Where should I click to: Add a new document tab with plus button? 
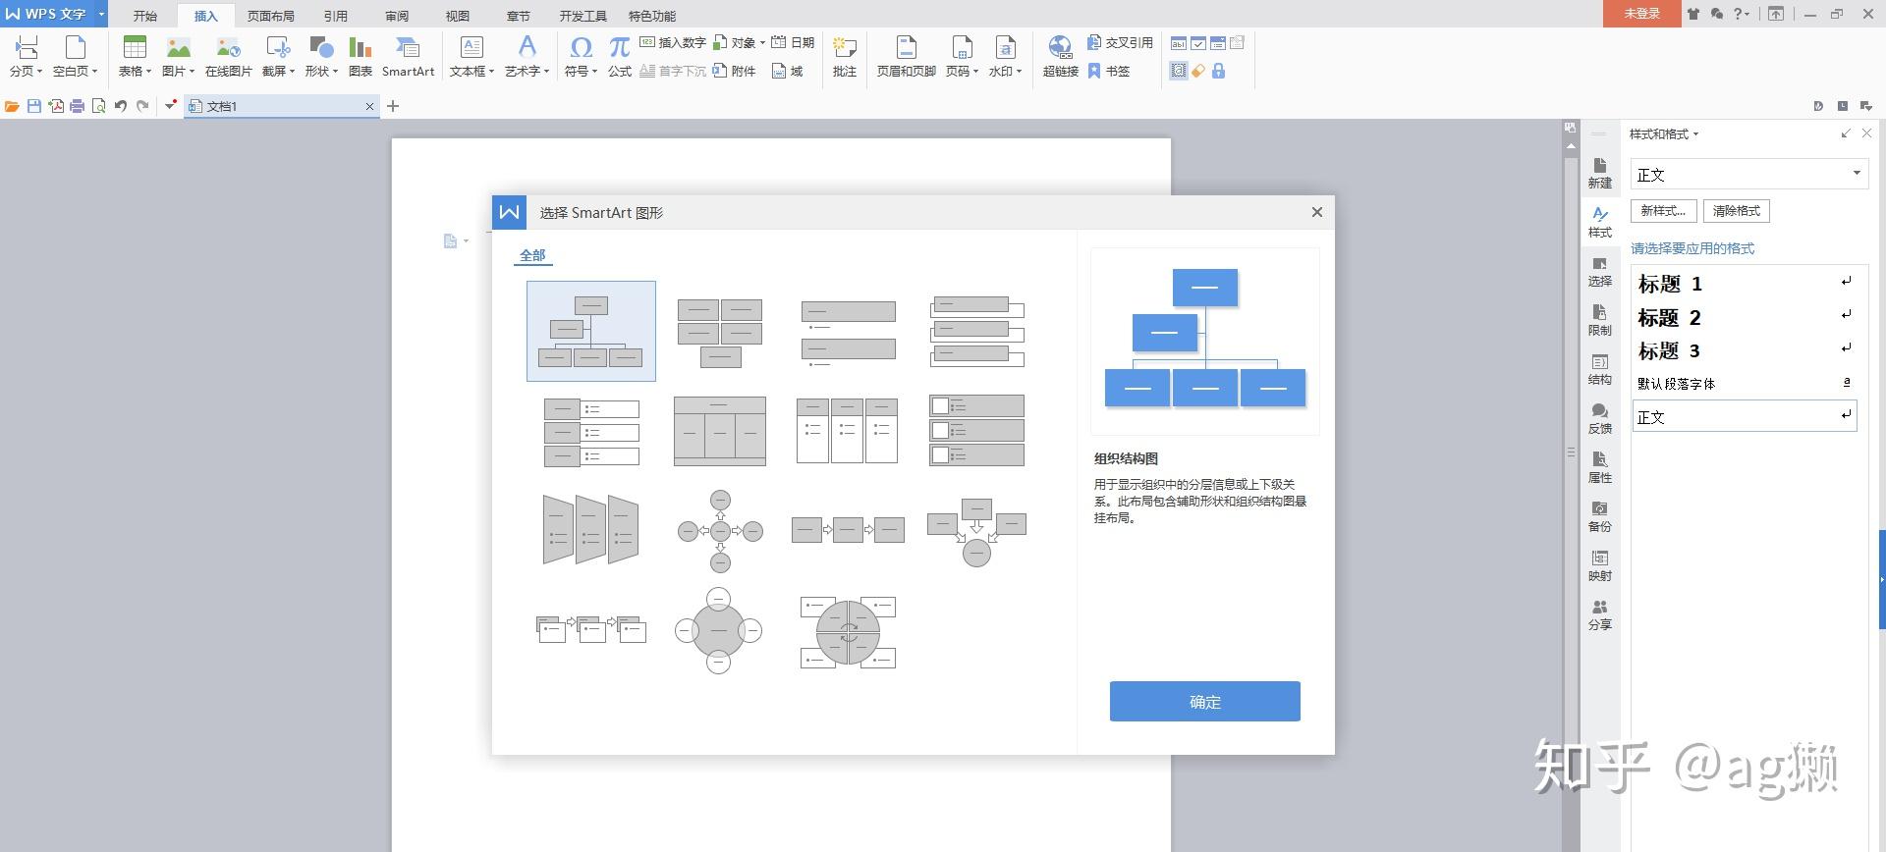(393, 106)
